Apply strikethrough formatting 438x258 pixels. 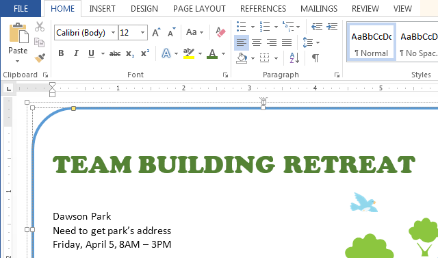(115, 53)
